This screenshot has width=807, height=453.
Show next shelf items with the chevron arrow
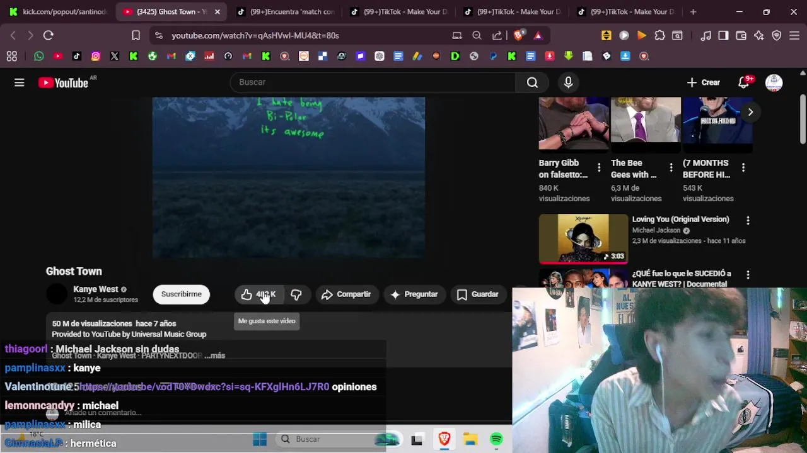(750, 112)
